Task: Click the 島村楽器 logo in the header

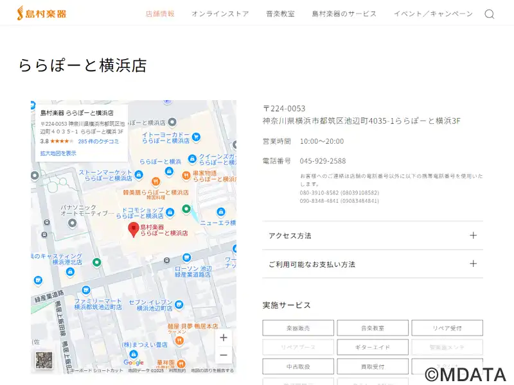Action: pos(42,13)
